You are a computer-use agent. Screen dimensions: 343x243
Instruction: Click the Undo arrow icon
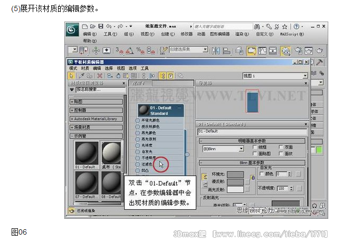[x=109, y=27]
